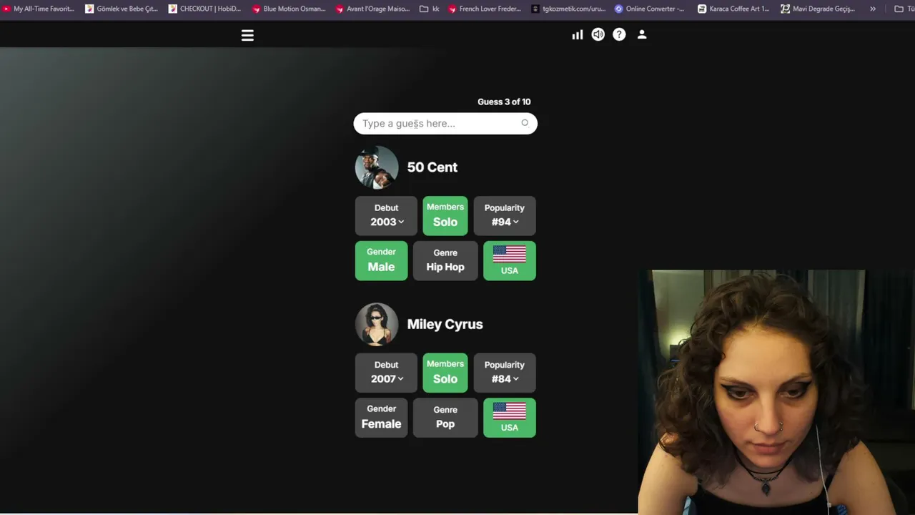Open the tgkozmetik.com bookmark
This screenshot has height=515, width=915.
568,9
